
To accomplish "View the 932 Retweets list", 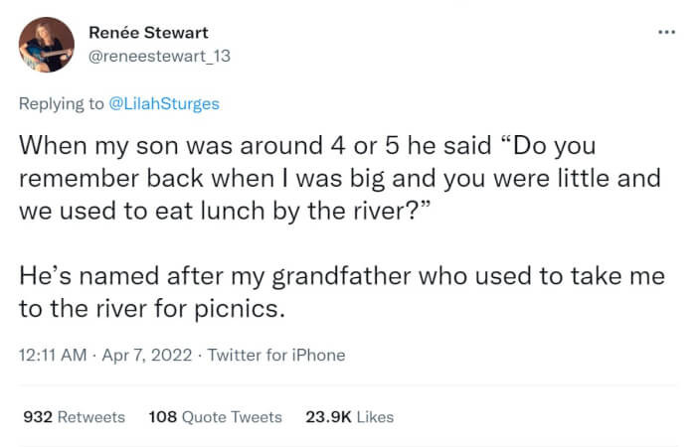I will 74,417.
